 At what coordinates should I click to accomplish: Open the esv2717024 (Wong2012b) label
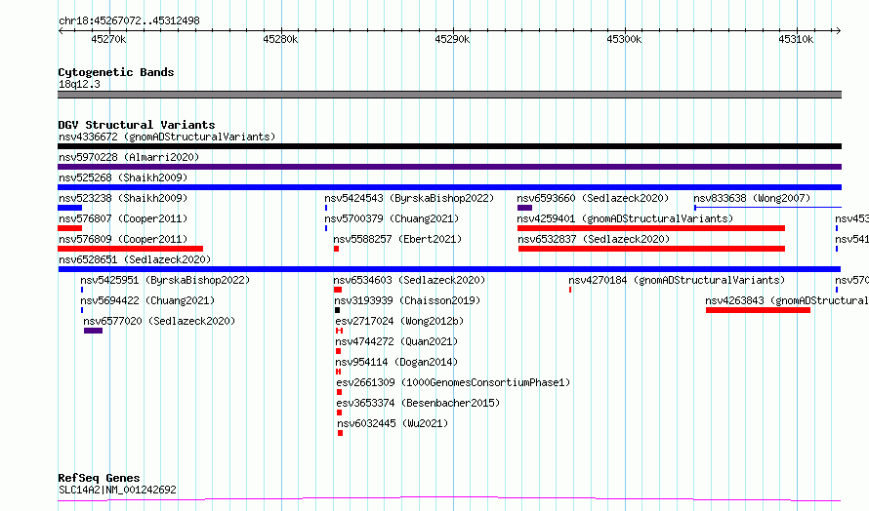click(x=399, y=321)
